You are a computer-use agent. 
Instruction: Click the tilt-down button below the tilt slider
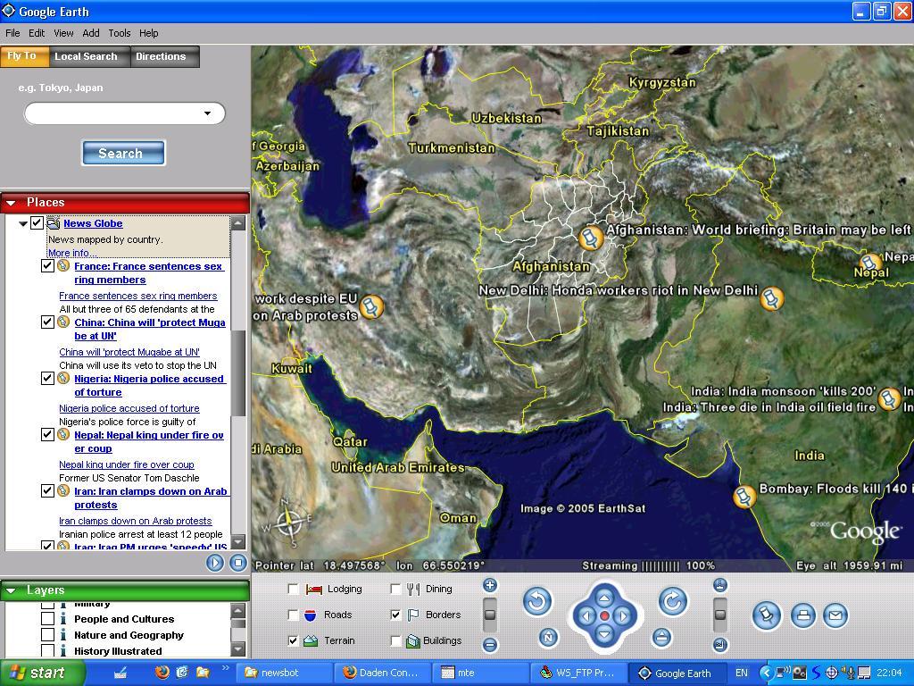pyautogui.click(x=720, y=645)
